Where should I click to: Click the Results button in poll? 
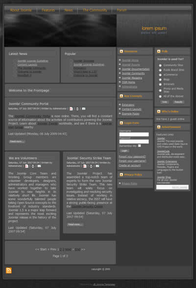click(x=178, y=102)
